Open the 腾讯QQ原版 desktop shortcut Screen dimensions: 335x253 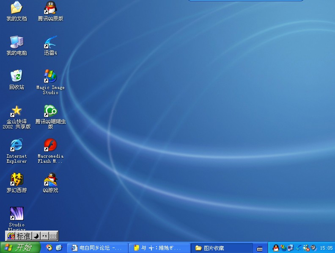pyautogui.click(x=50, y=8)
